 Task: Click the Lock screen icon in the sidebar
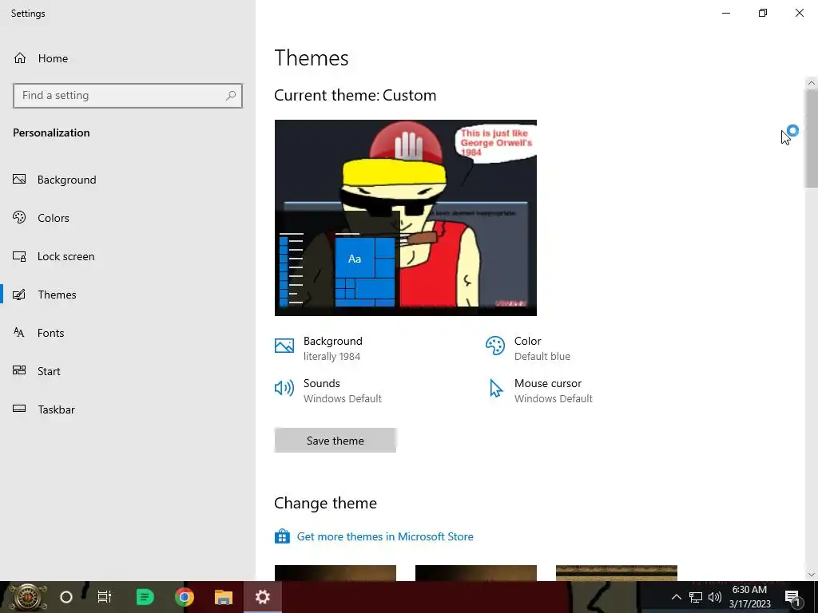19,256
